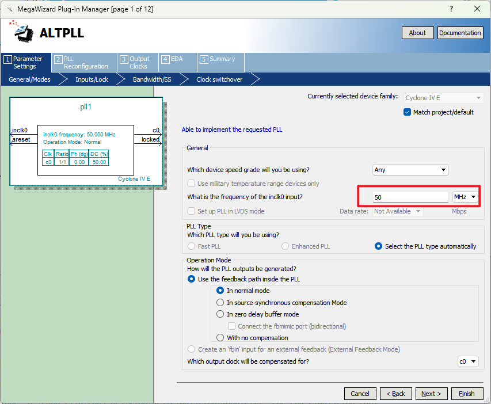Open the MHz frequency unit dropdown
Screen dimensions: 491x404
coord(465,197)
